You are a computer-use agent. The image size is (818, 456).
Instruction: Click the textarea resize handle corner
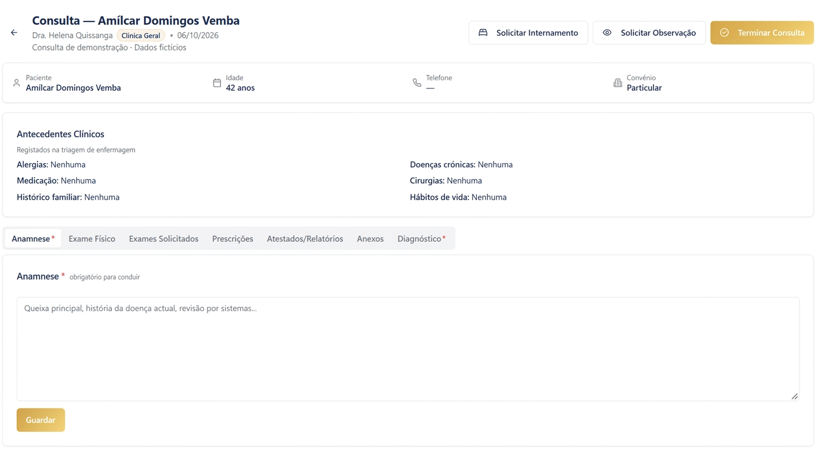click(795, 396)
